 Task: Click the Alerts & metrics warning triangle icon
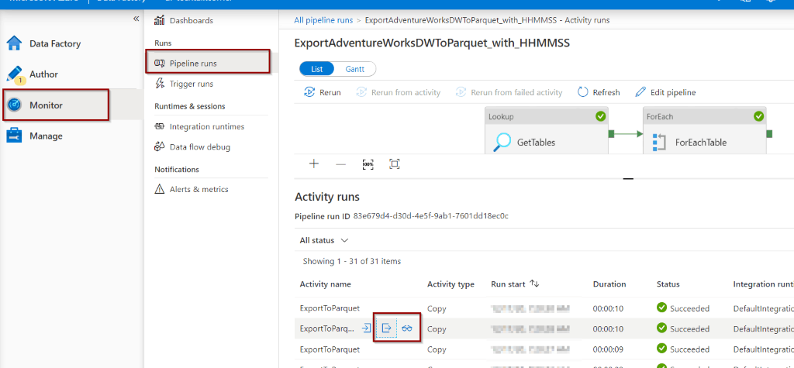pos(160,189)
